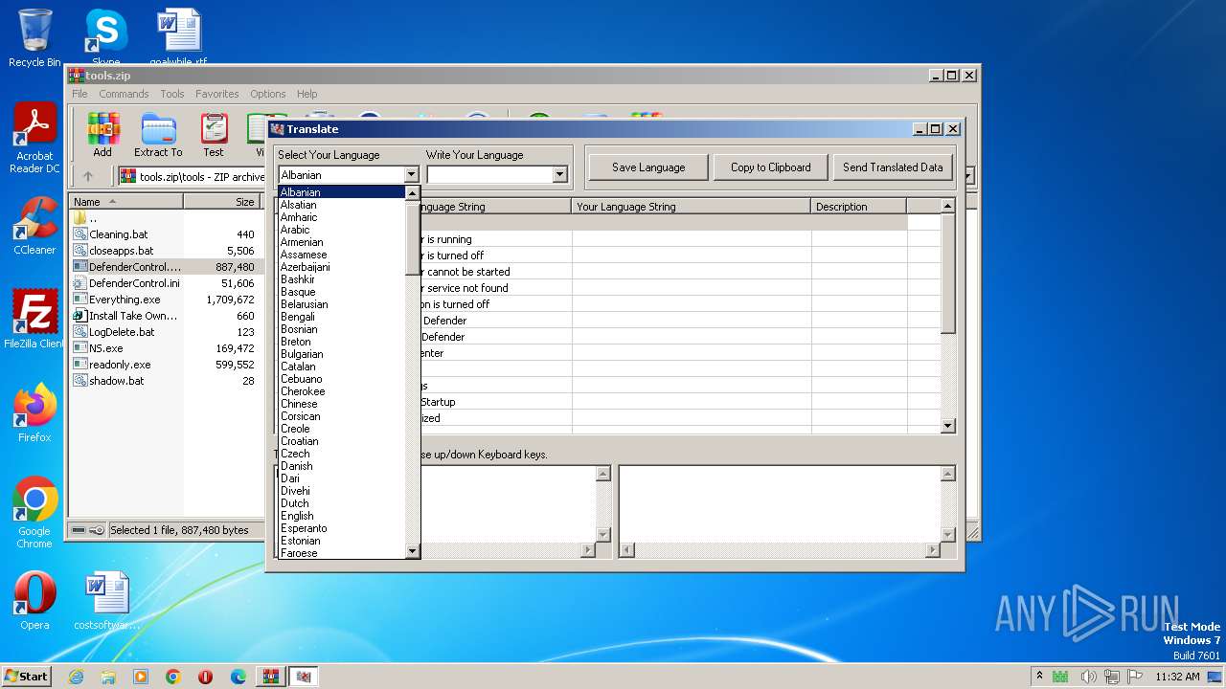1226x689 pixels.
Task: Click Windows Explorer taskbar folder icon
Action: tap(108, 677)
